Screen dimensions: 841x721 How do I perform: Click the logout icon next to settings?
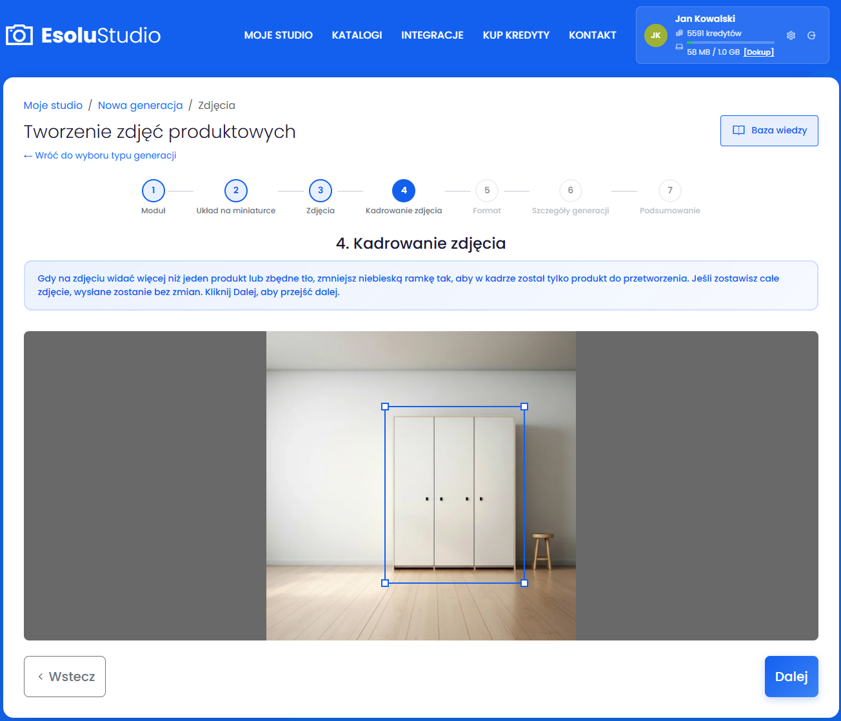pyautogui.click(x=811, y=35)
